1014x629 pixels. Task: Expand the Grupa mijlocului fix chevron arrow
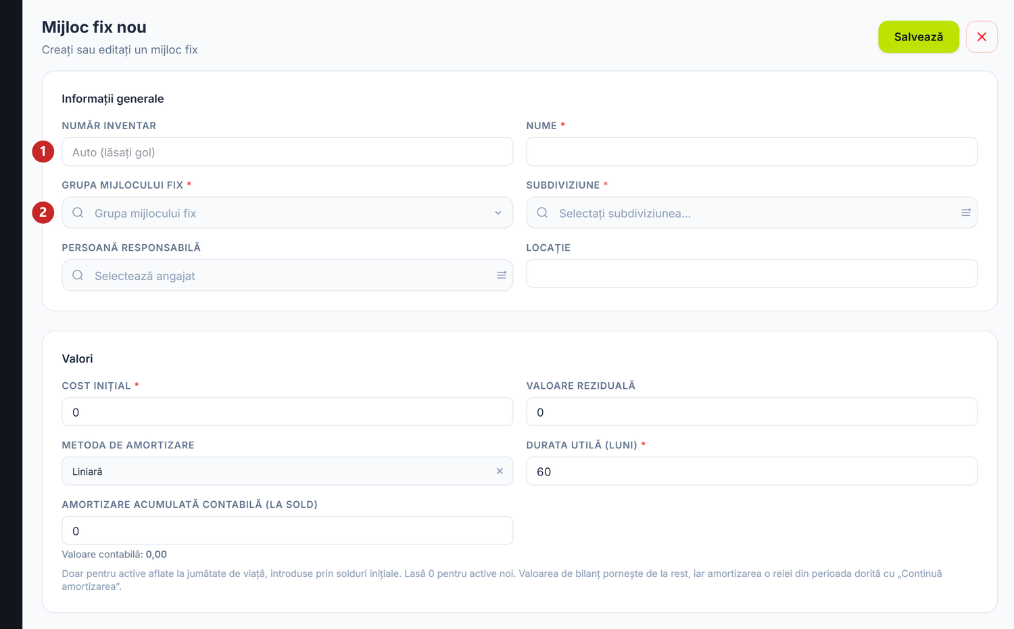[498, 213]
